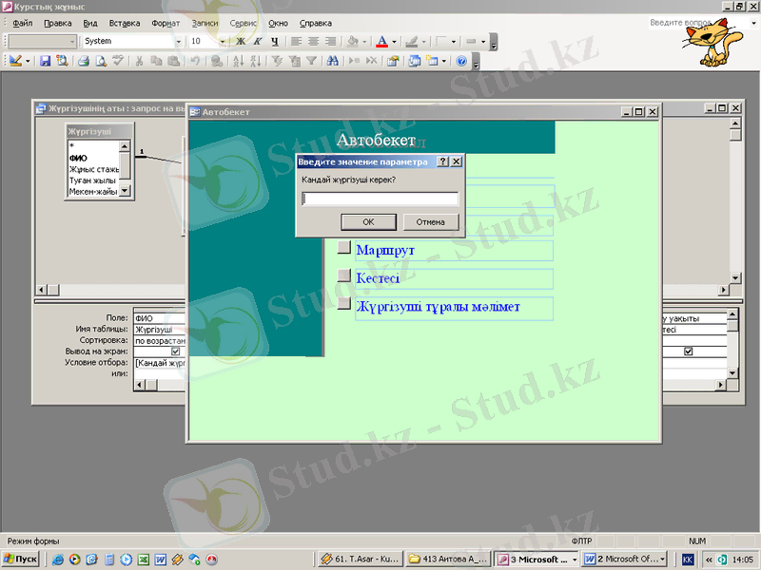Open the Сервис menu
761x570 pixels.
coord(244,23)
